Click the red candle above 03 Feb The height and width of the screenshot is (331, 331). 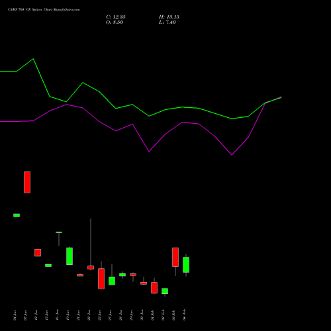[175, 257]
